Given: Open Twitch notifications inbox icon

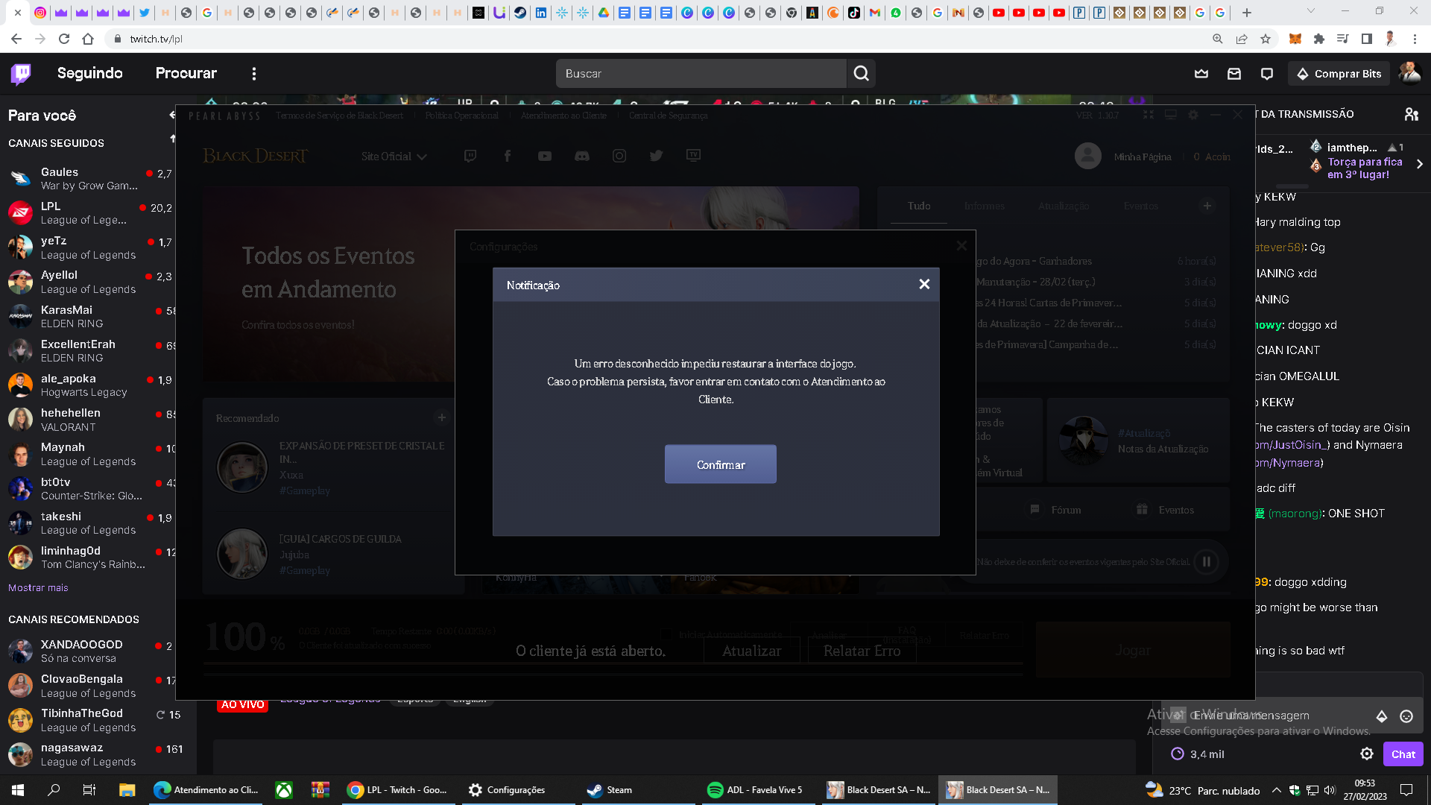Looking at the screenshot, I should coord(1234,73).
